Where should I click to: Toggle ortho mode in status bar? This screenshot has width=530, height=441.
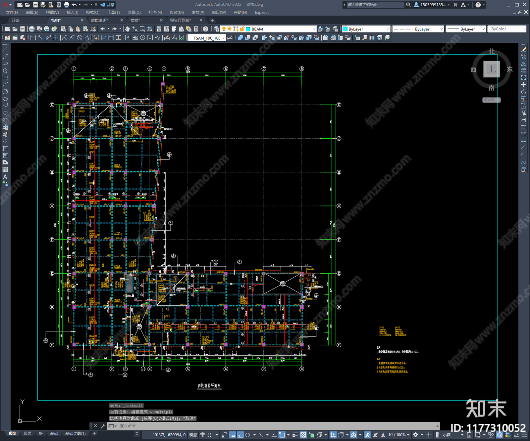pyautogui.click(x=240, y=435)
